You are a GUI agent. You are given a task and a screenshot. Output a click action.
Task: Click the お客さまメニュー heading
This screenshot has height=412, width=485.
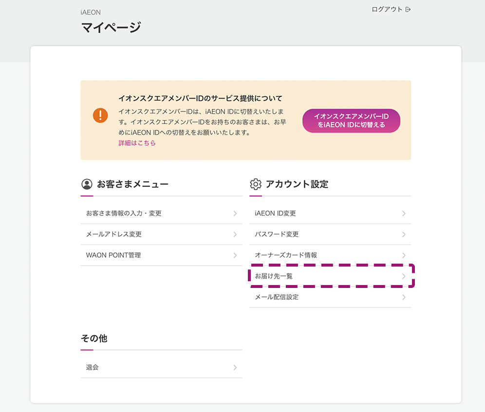133,184
